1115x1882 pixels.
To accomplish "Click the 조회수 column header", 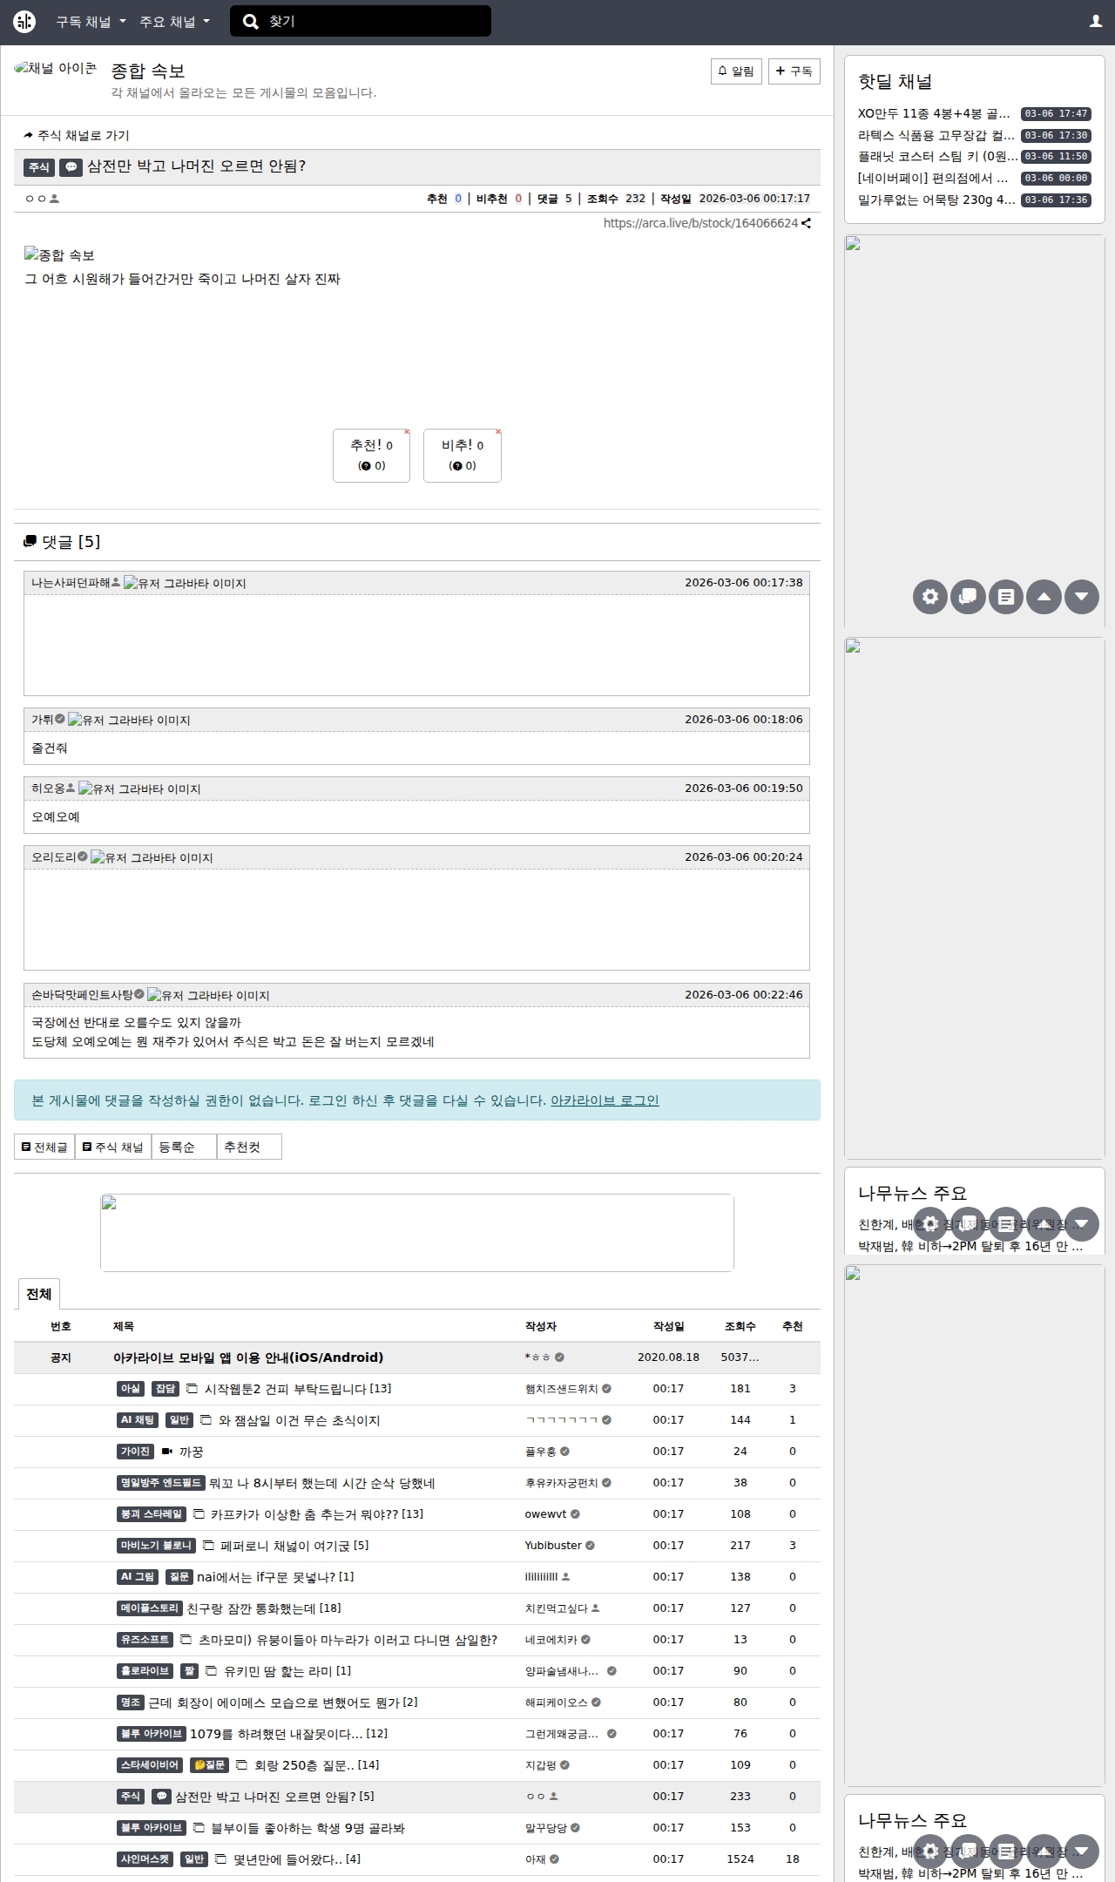I will pyautogui.click(x=740, y=1326).
